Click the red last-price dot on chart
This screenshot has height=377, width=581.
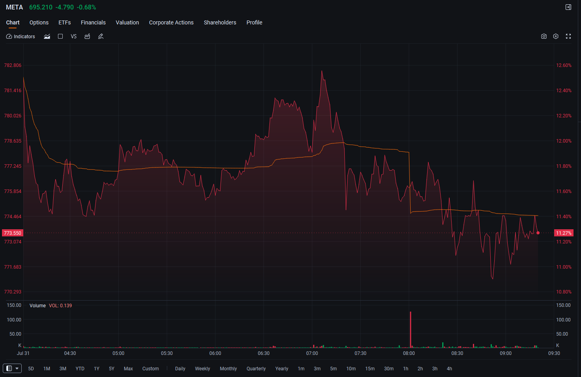click(538, 233)
